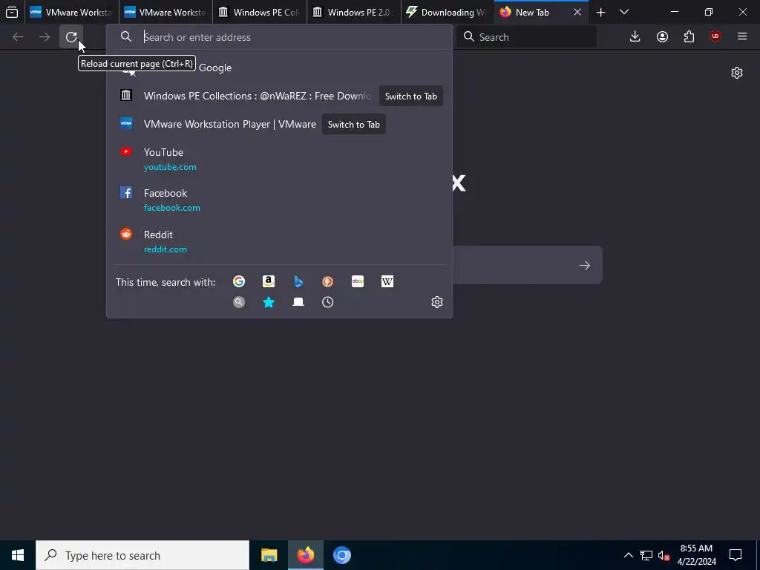Open File Explorer from the taskbar
The width and height of the screenshot is (760, 570).
point(269,555)
